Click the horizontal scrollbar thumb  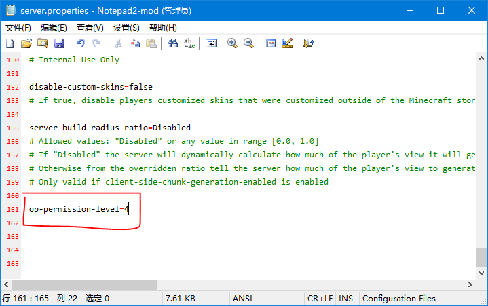[x=85, y=284]
